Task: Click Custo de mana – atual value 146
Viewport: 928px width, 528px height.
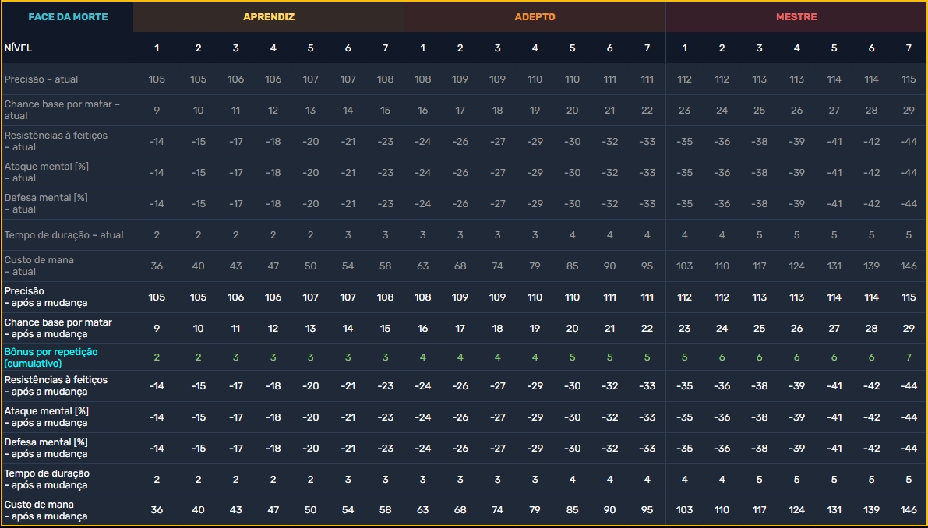Action: coord(909,266)
